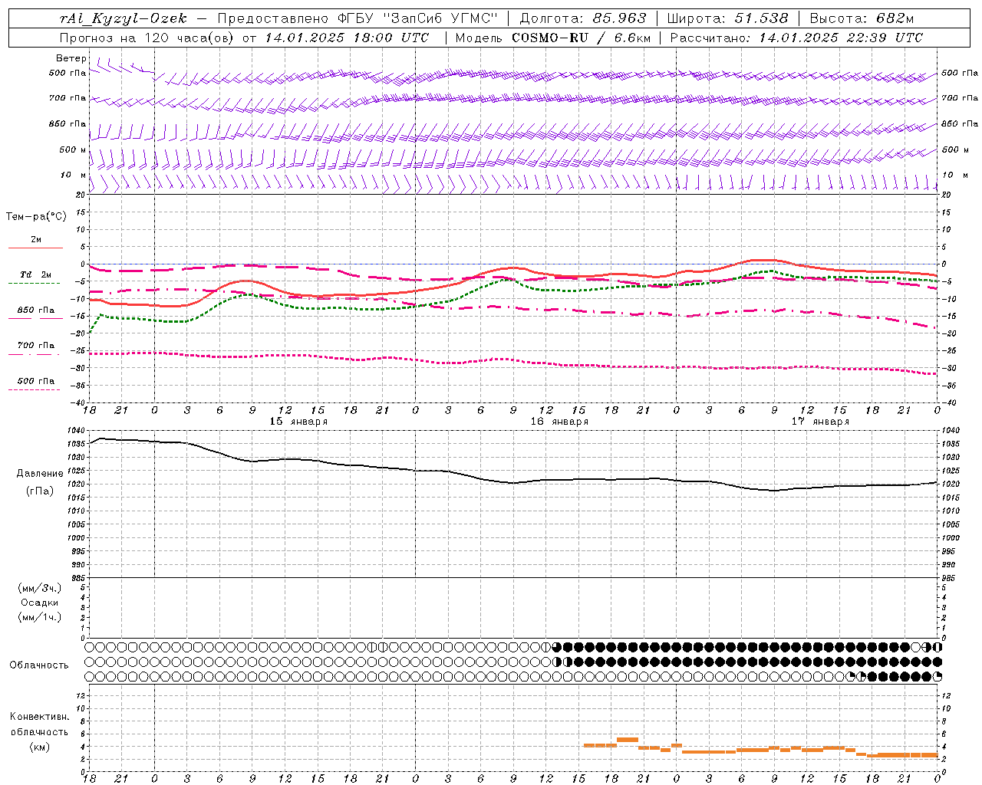Click the 500 гПа temperature legend line sample
Image resolution: width=982 pixels, height=785 pixels.
pyautogui.click(x=35, y=390)
